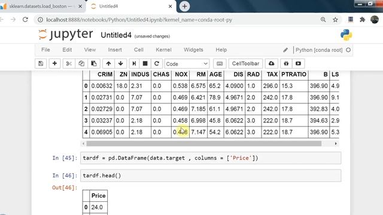Interrupt the kernel with stop icon
This screenshot has height=215, width=383.
145,64
